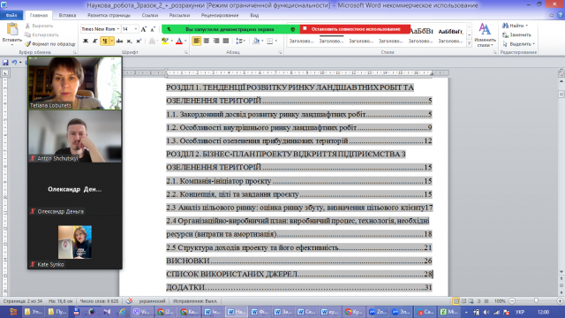Set paragraph alignment to right
The width and height of the screenshot is (565, 318).
pos(215,42)
